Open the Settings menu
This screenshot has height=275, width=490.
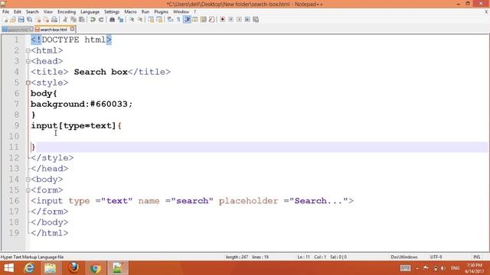point(112,12)
